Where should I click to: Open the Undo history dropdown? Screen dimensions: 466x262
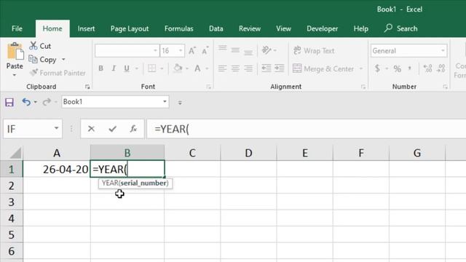36,102
